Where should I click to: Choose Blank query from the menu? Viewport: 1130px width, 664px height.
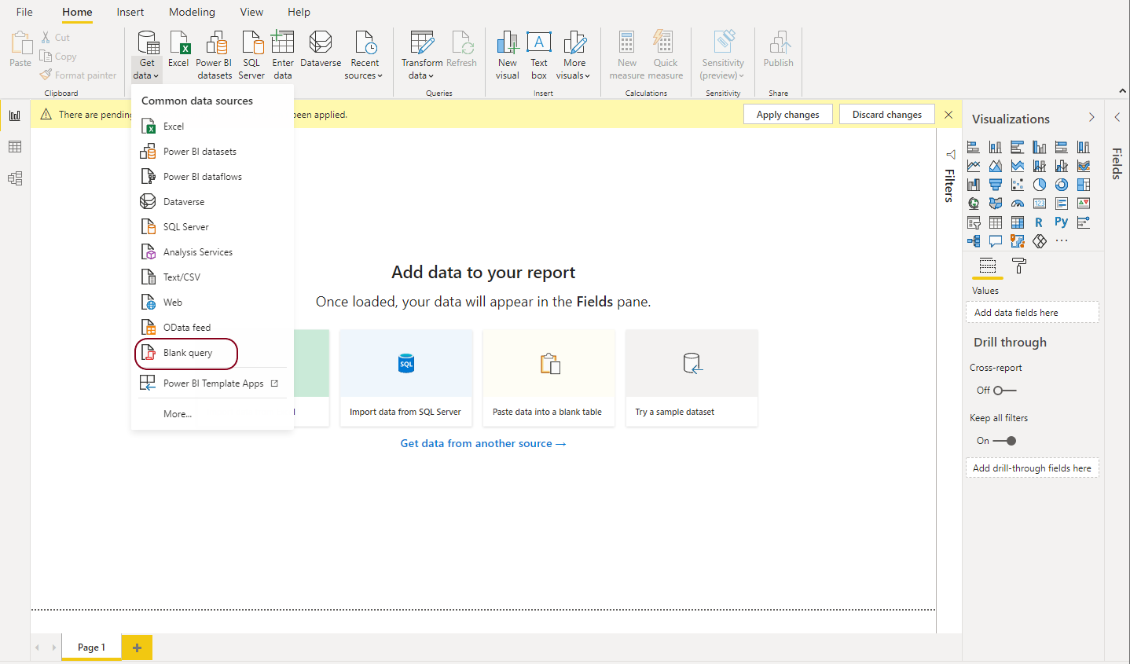pos(188,353)
